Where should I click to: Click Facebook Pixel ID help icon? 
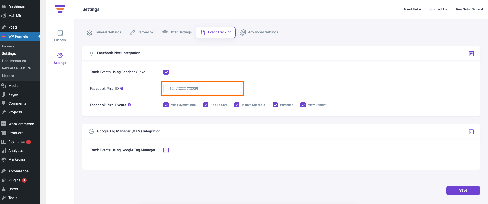pyautogui.click(x=122, y=88)
